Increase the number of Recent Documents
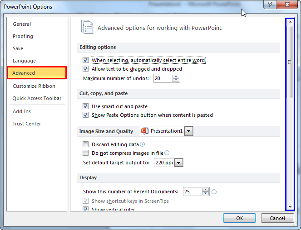This screenshot has height=230, width=301. click(205, 190)
